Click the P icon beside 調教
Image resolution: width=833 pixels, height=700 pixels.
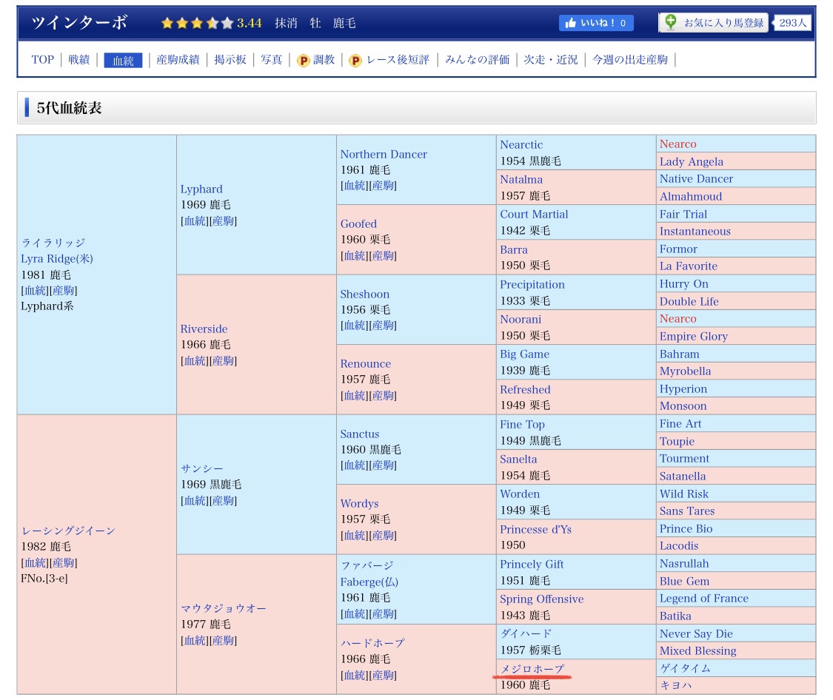303,61
